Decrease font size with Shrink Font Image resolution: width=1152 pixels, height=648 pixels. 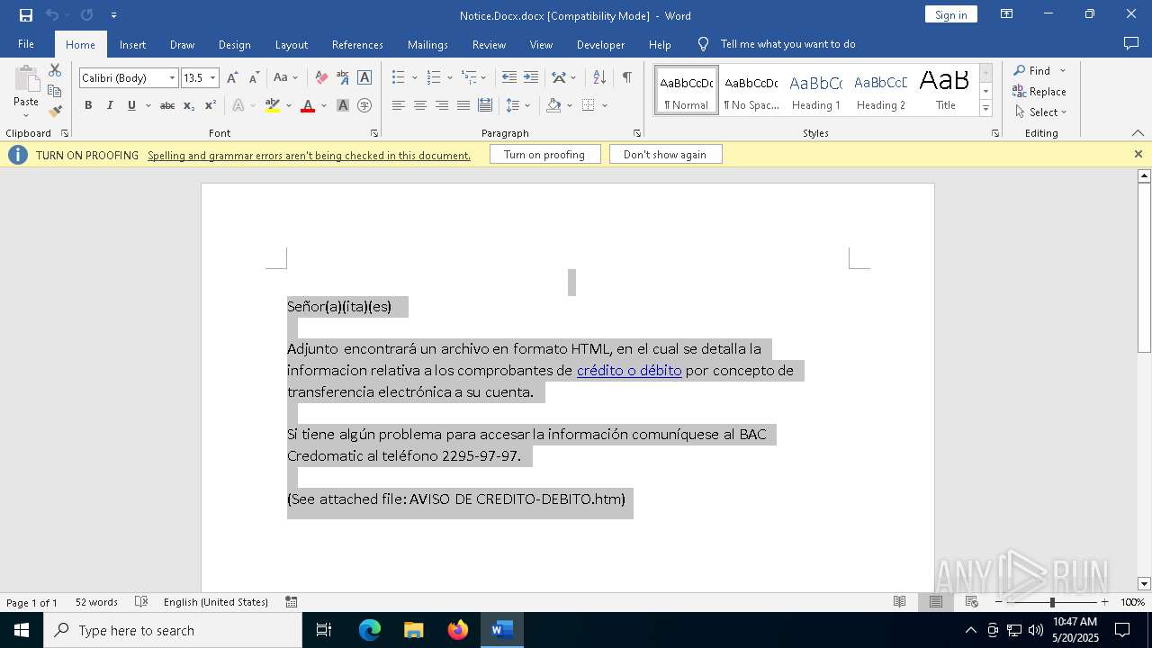[254, 78]
